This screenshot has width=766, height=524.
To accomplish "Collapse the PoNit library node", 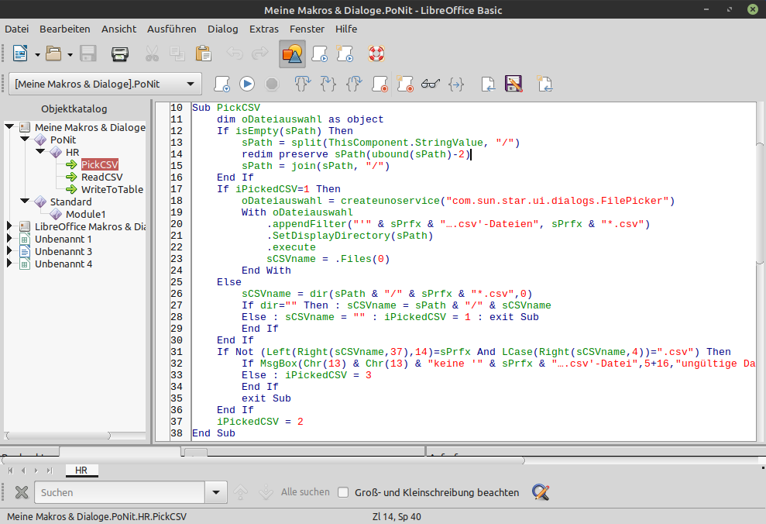I will tap(25, 139).
